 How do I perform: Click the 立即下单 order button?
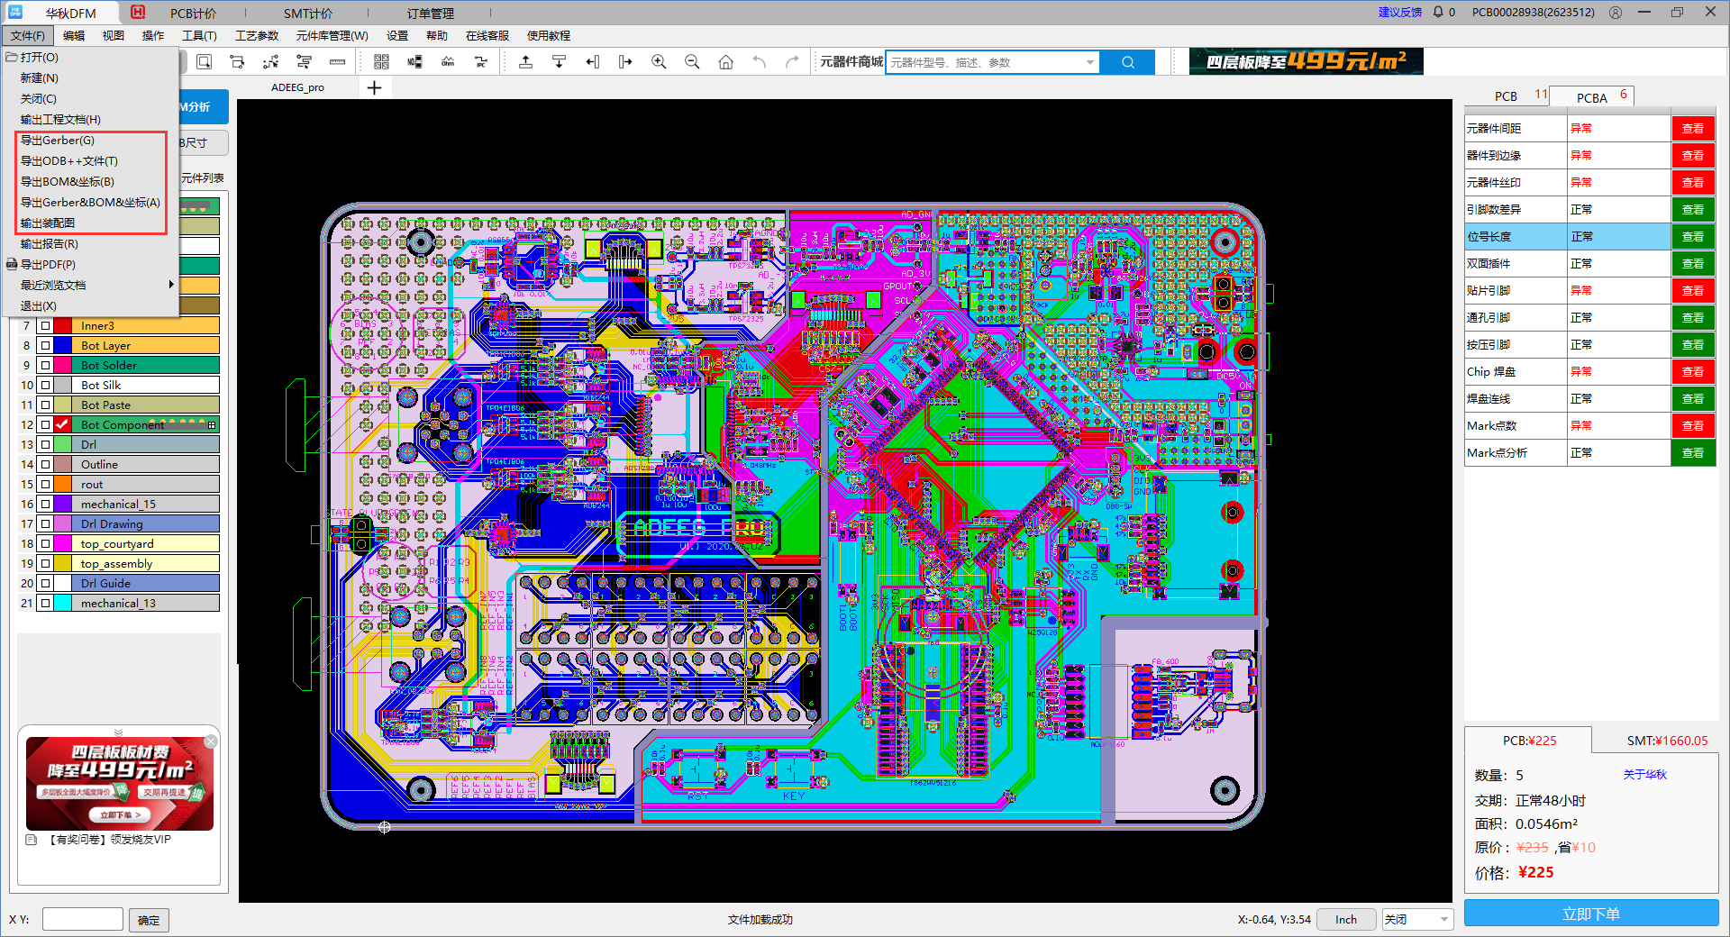(1591, 914)
